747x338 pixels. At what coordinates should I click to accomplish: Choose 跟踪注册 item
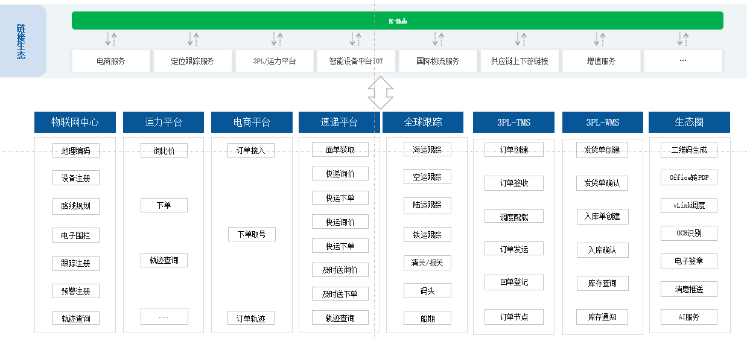click(76, 264)
